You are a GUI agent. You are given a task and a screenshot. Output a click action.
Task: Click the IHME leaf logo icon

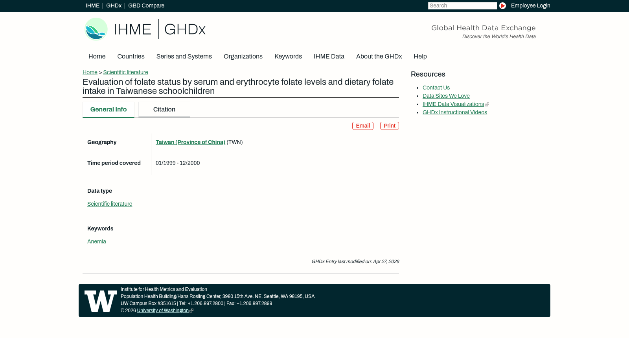[96, 29]
